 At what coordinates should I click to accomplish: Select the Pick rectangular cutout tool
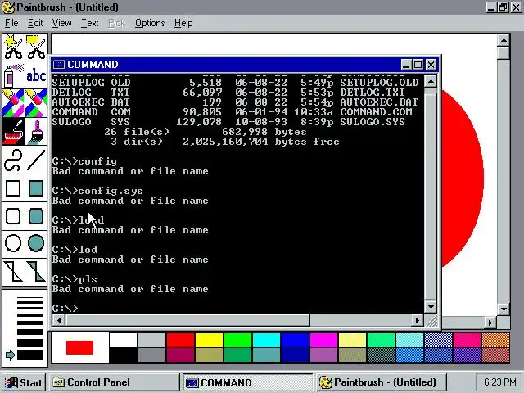point(36,47)
